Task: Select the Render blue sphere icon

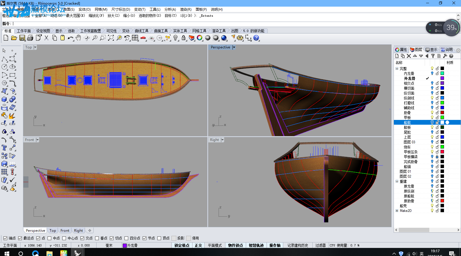Action: tap(224, 38)
